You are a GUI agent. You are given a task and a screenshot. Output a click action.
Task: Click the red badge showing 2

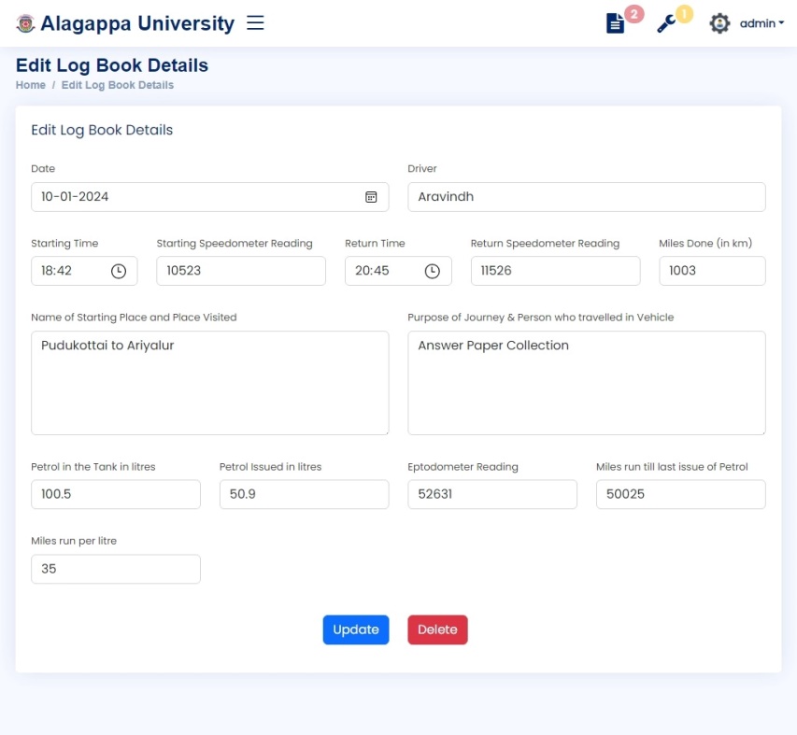[x=634, y=14]
